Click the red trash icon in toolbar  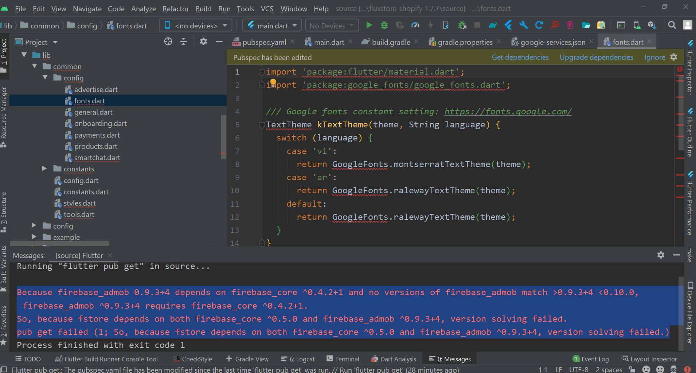click(570, 25)
